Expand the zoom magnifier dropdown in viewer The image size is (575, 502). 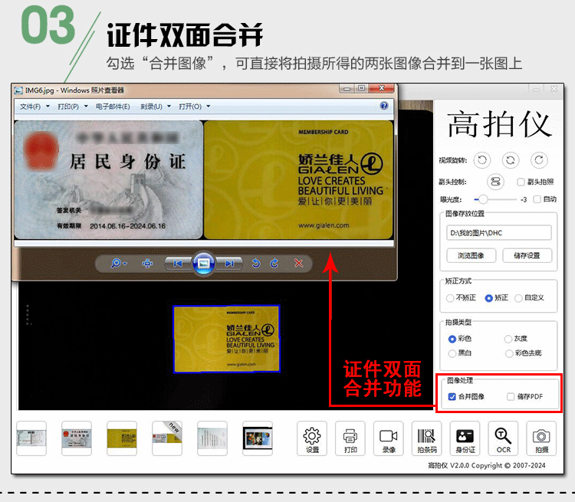click(x=119, y=264)
